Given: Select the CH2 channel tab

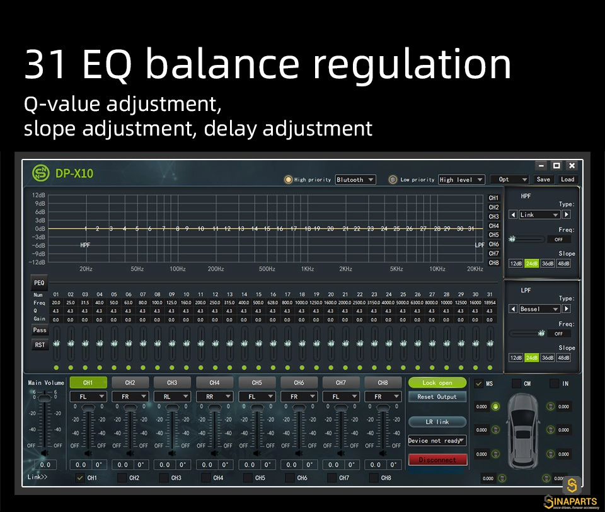Looking at the screenshot, I should [x=130, y=383].
